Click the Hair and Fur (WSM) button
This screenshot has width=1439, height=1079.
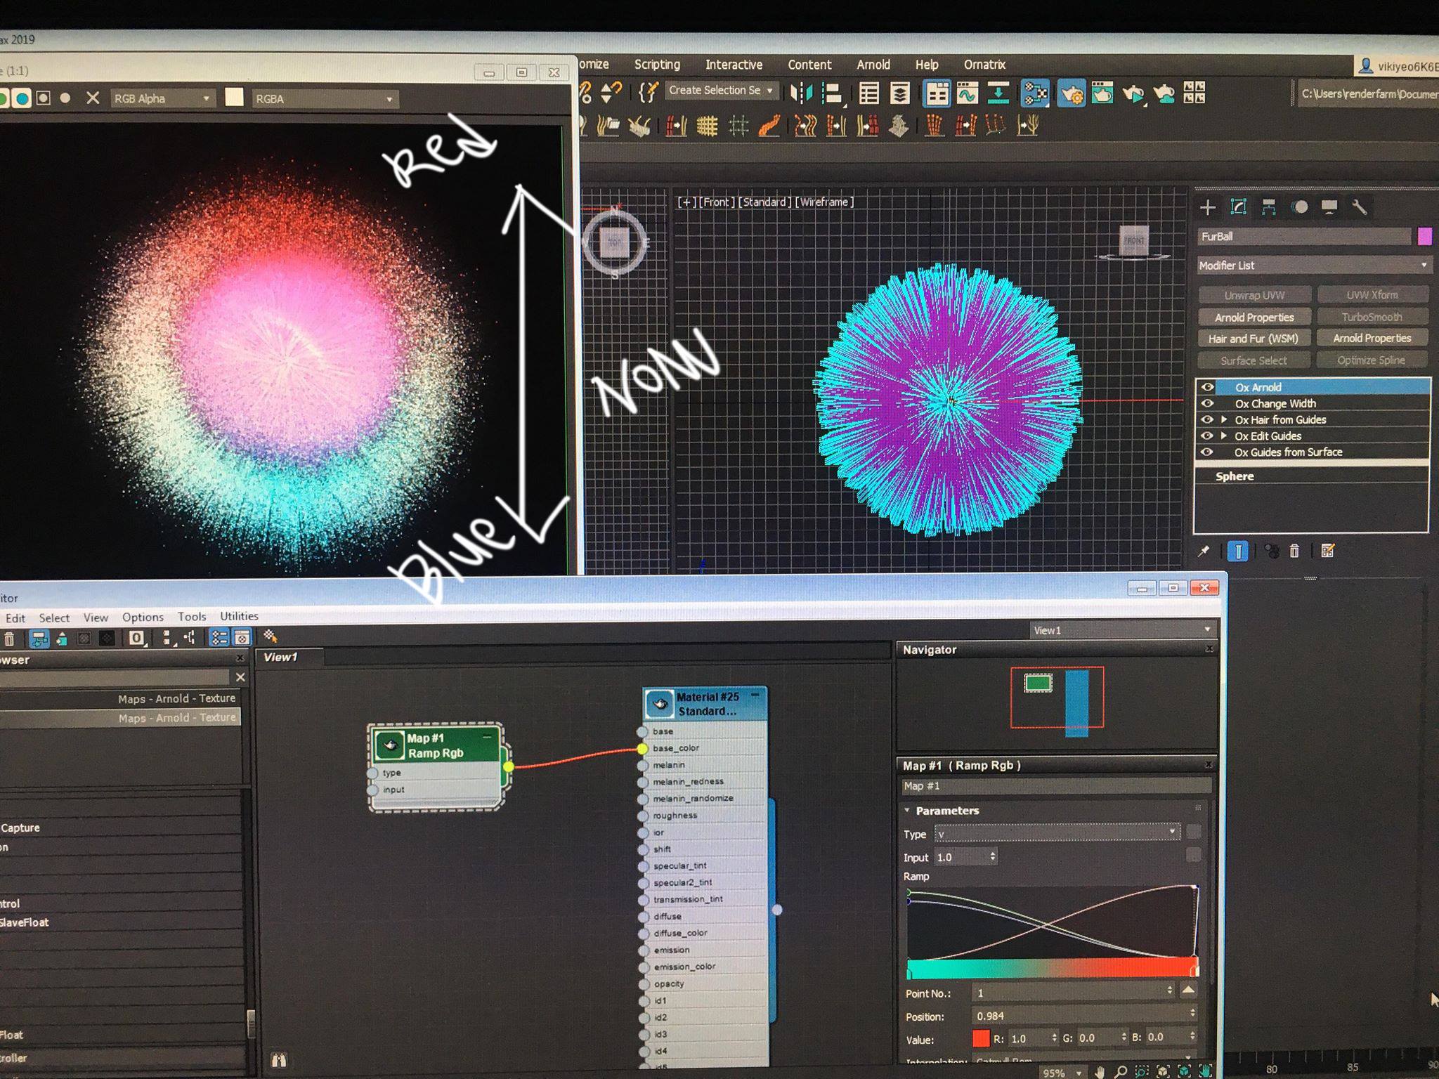click(x=1254, y=339)
